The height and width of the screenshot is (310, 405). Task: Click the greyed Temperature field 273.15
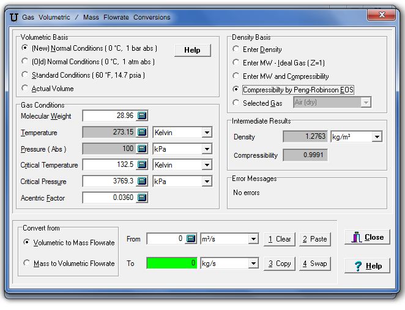(x=110, y=132)
